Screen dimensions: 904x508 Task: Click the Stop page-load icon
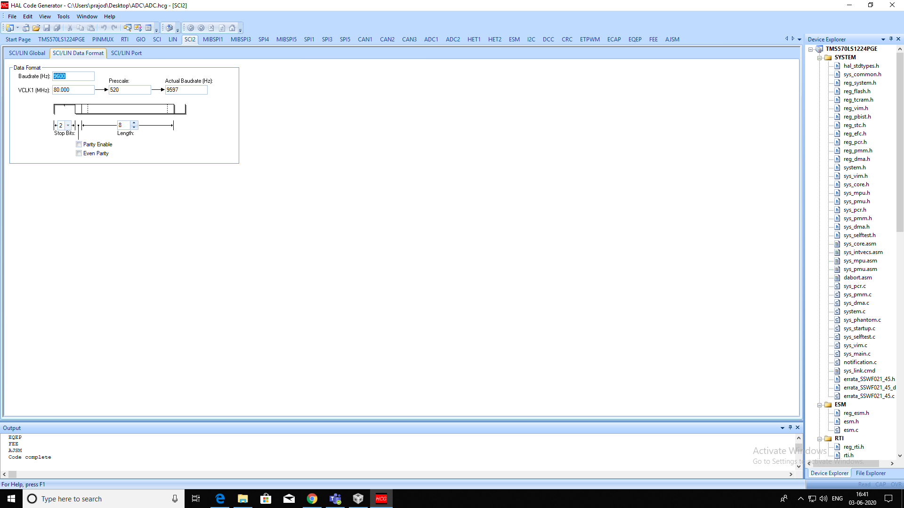tap(211, 28)
